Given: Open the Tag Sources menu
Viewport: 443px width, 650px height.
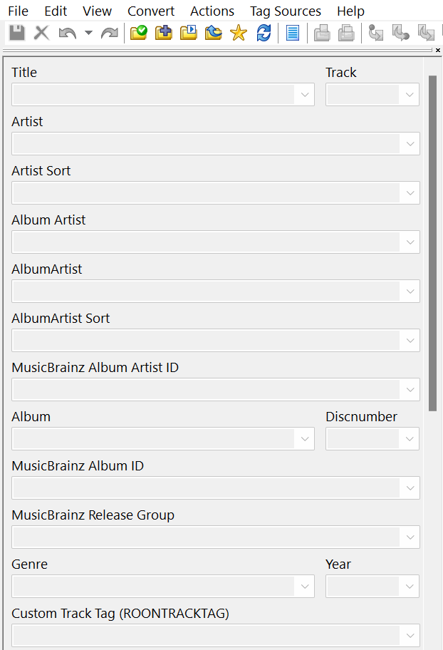Looking at the screenshot, I should point(285,11).
